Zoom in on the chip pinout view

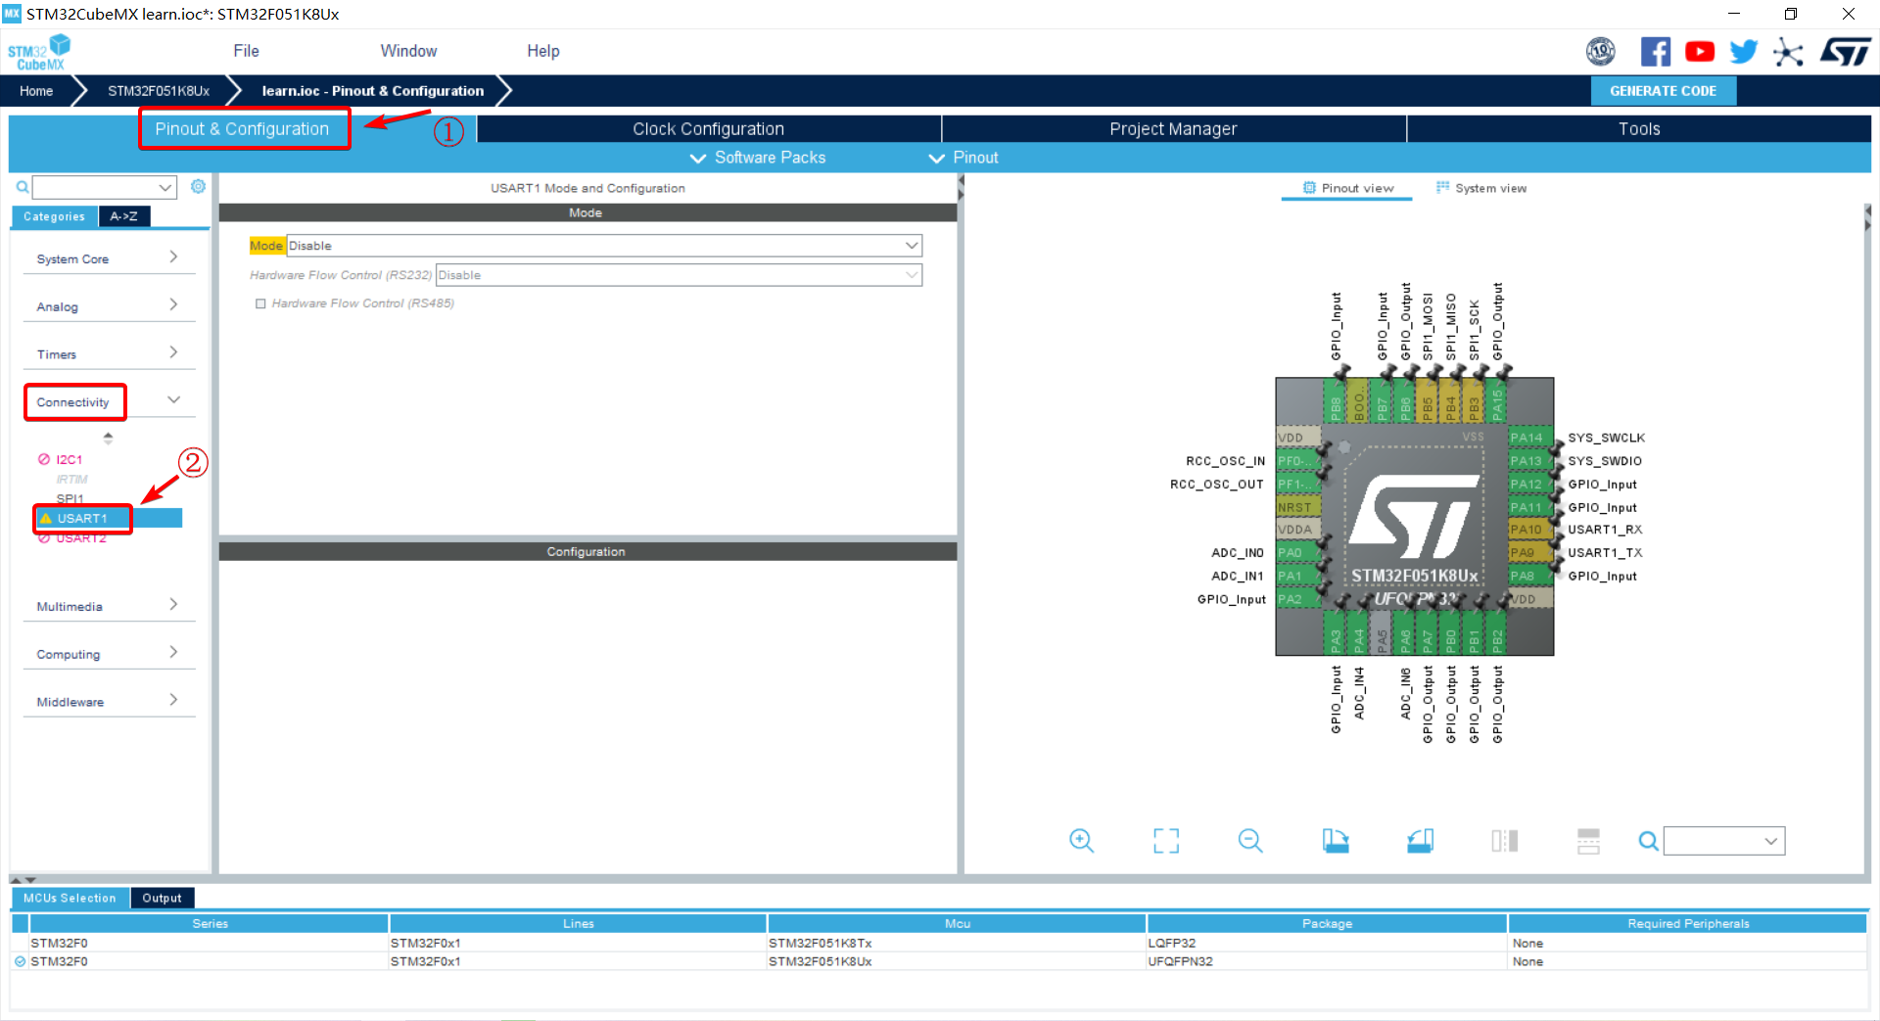(x=1081, y=840)
